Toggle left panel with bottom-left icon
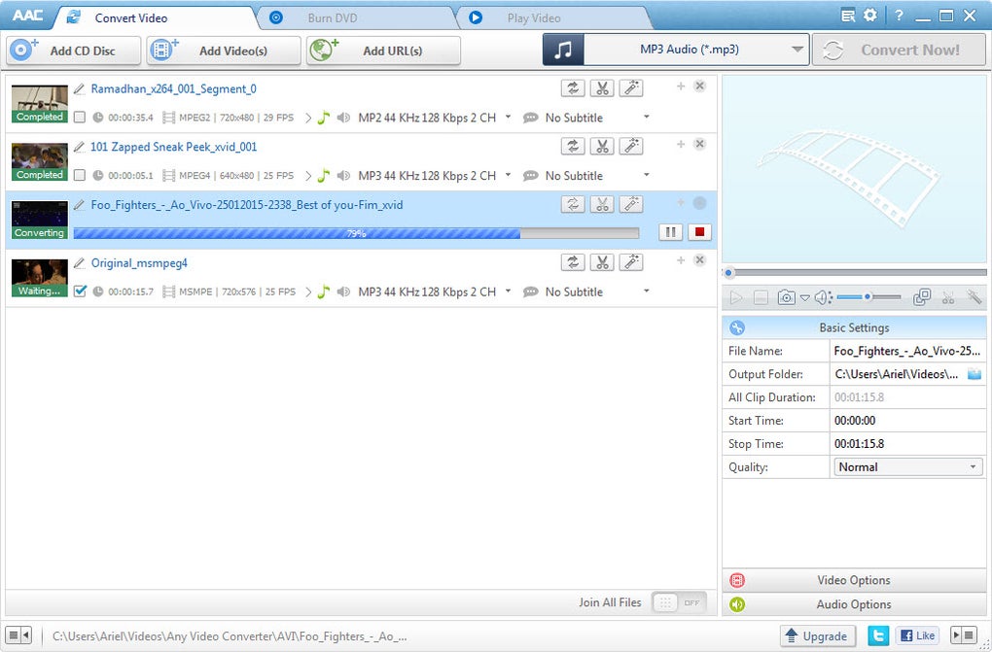This screenshot has height=652, width=992. 18,635
